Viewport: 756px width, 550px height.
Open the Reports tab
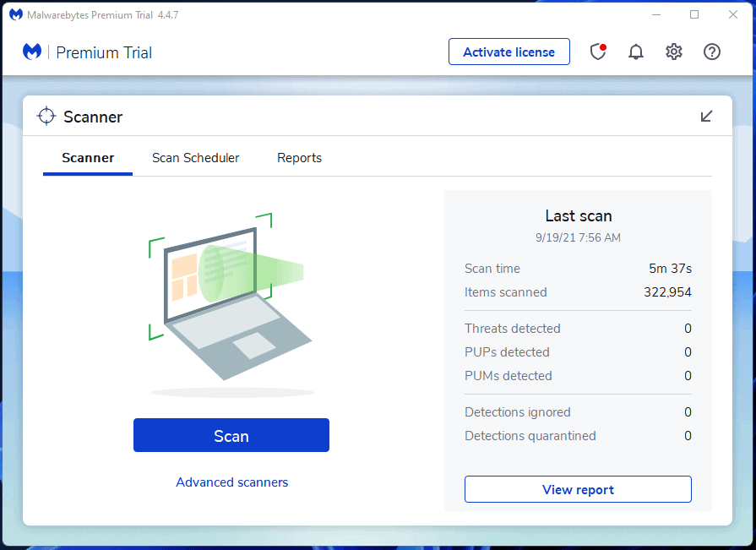[299, 158]
